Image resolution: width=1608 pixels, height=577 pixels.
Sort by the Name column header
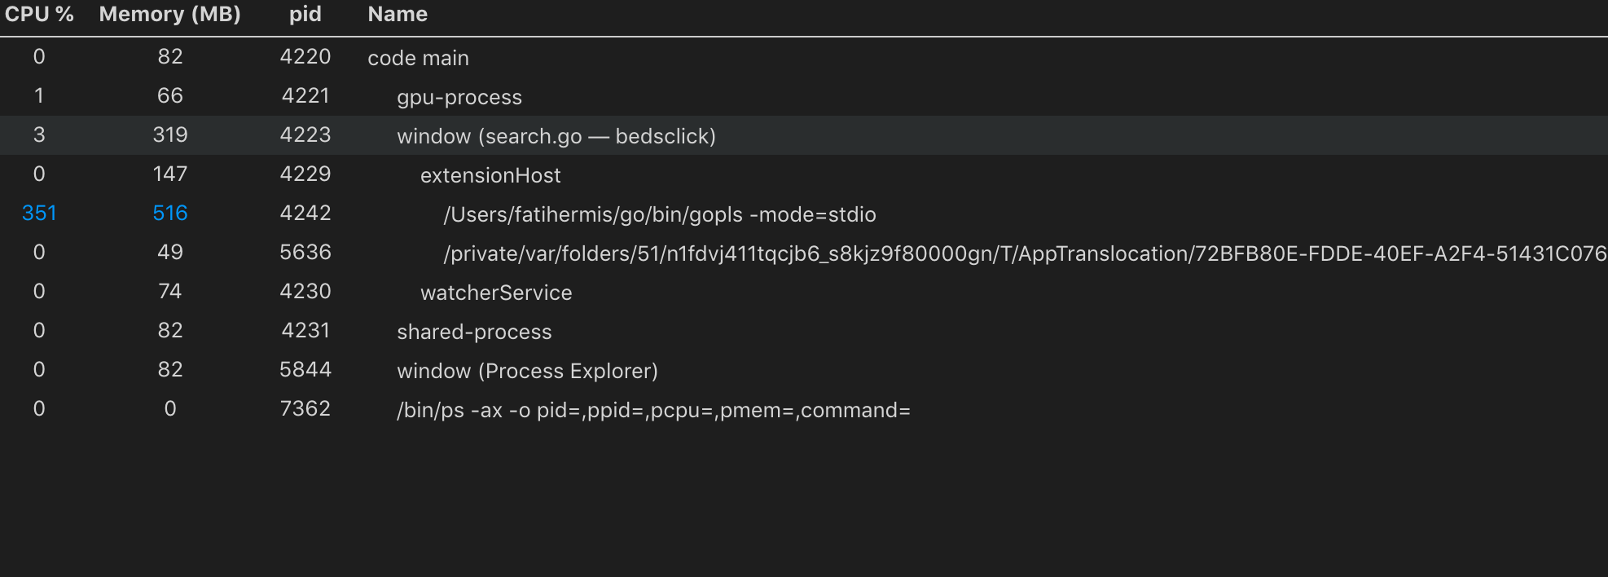[397, 14]
